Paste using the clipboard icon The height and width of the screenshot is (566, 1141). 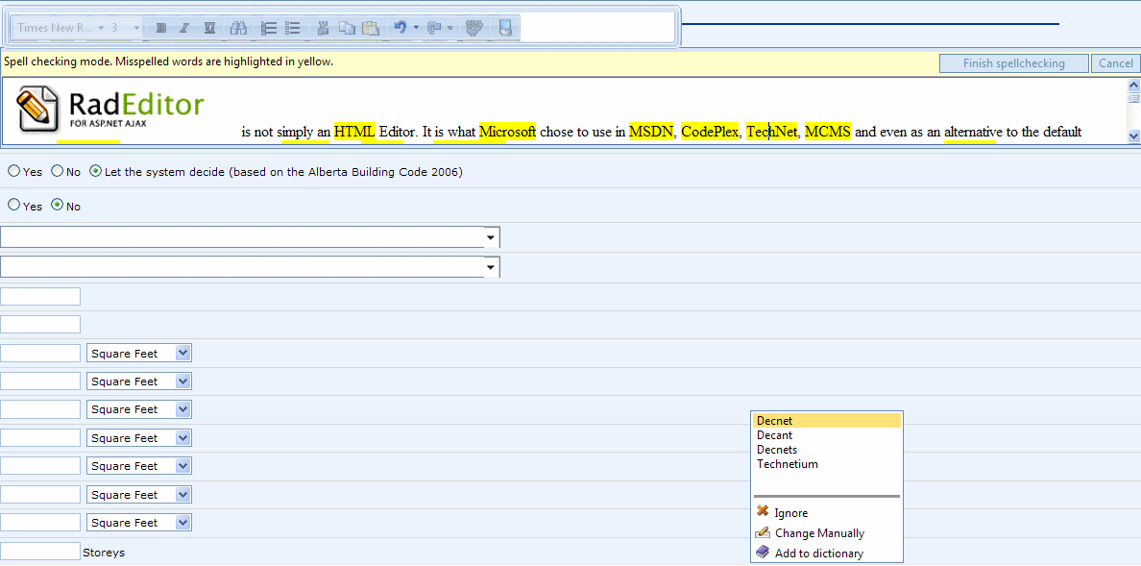coord(371,28)
